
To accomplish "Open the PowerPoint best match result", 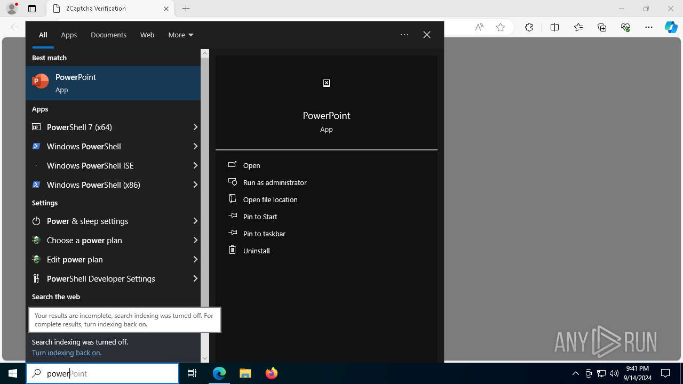I will pyautogui.click(x=113, y=83).
